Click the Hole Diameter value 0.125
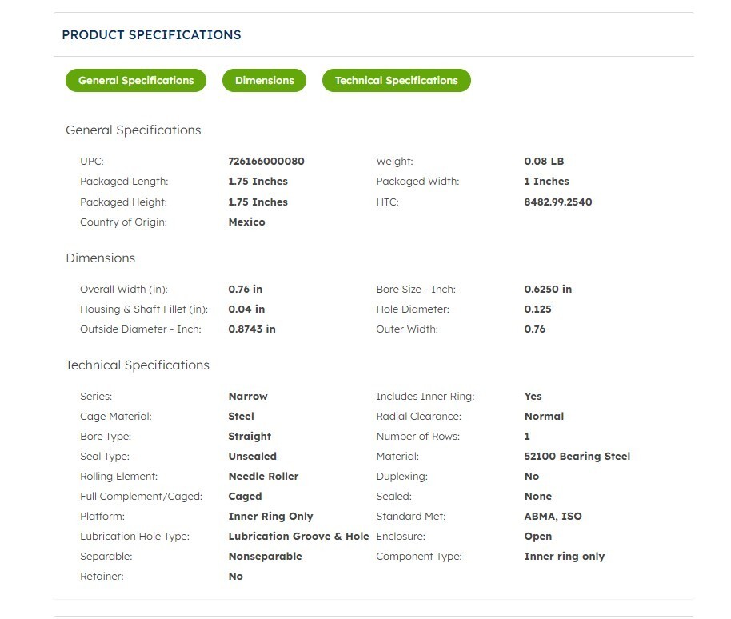 (537, 309)
